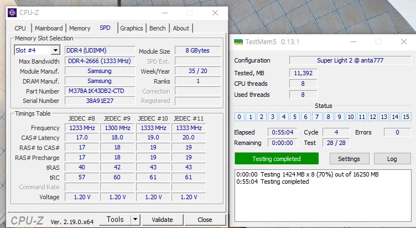The image size is (416, 228).
Task: Click the Part Number M378A1K43DB2-CTD
Action: pyautogui.click(x=100, y=91)
